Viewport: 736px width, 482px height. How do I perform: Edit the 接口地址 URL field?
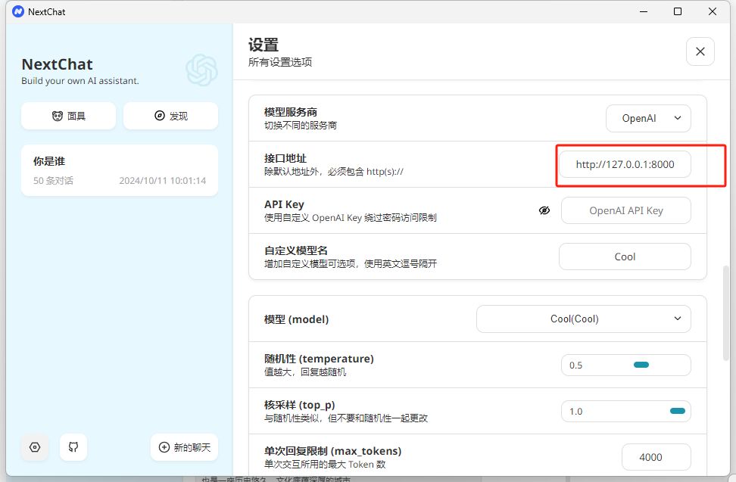click(625, 164)
